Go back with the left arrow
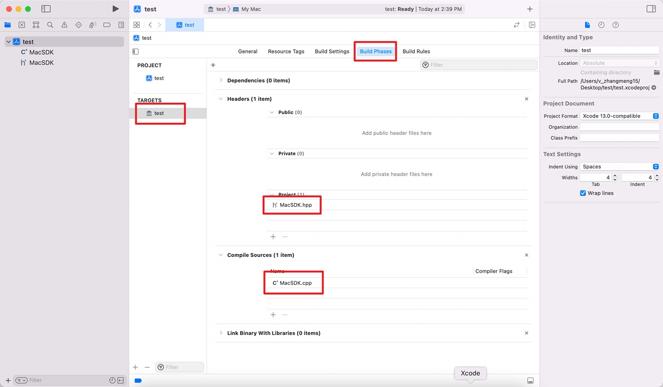This screenshot has height=387, width=663. click(x=150, y=25)
